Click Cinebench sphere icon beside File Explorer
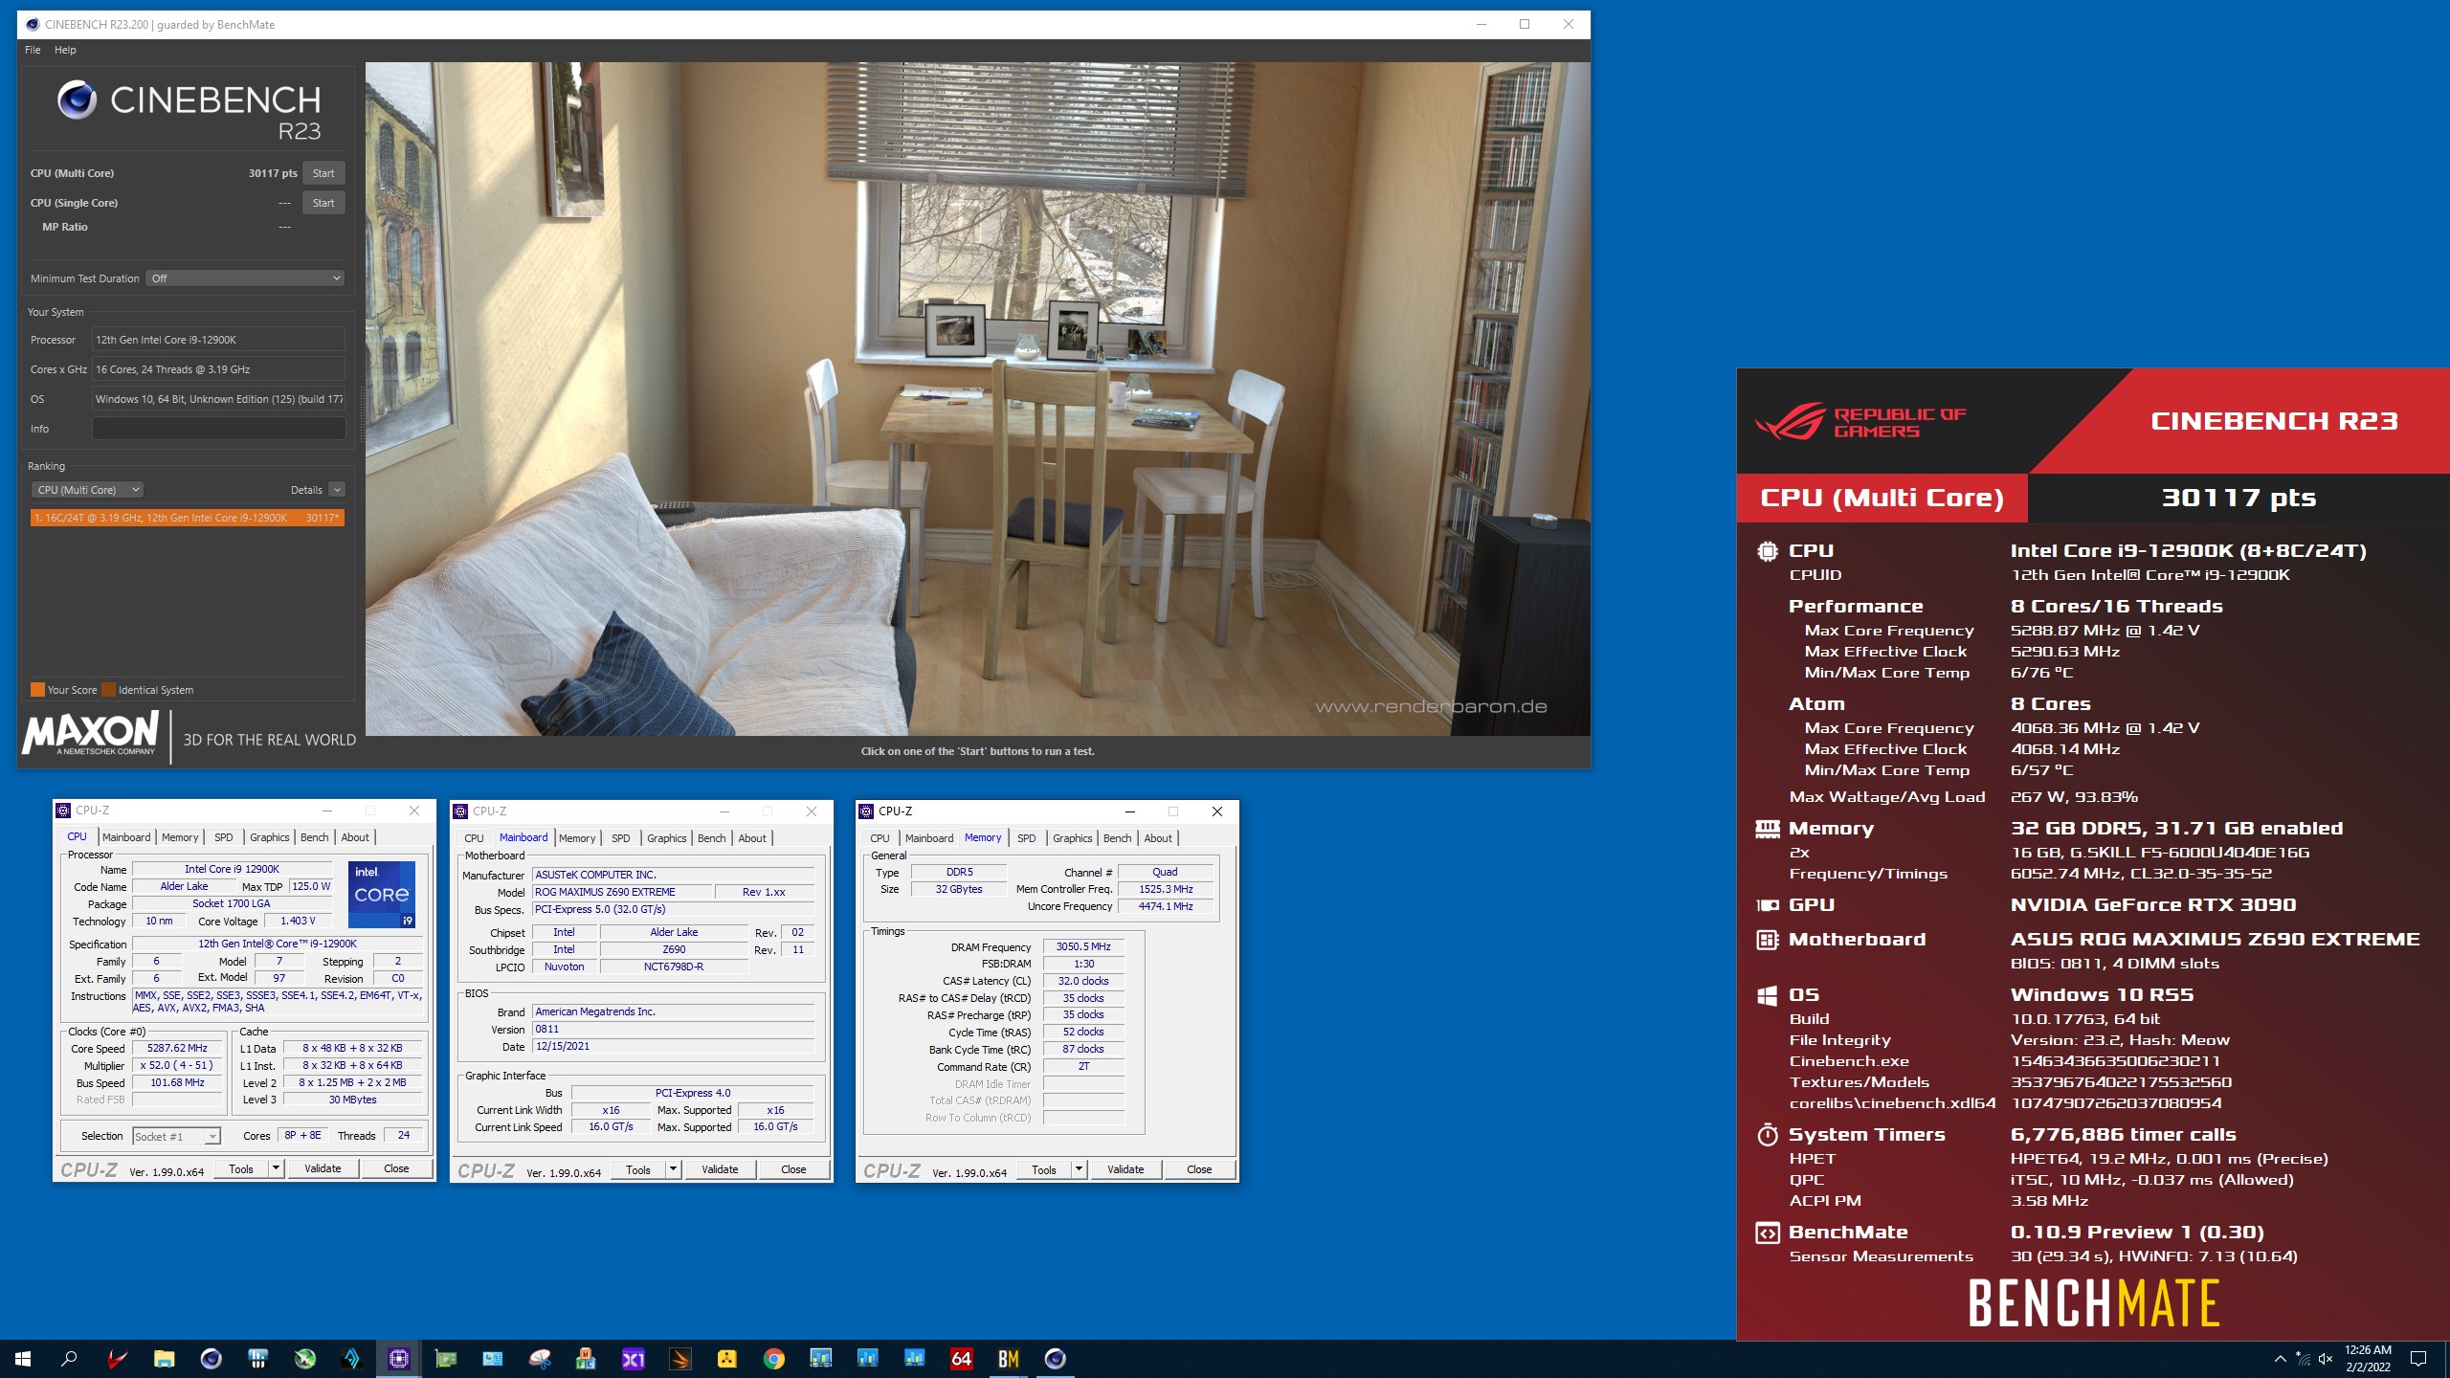 point(212,1358)
